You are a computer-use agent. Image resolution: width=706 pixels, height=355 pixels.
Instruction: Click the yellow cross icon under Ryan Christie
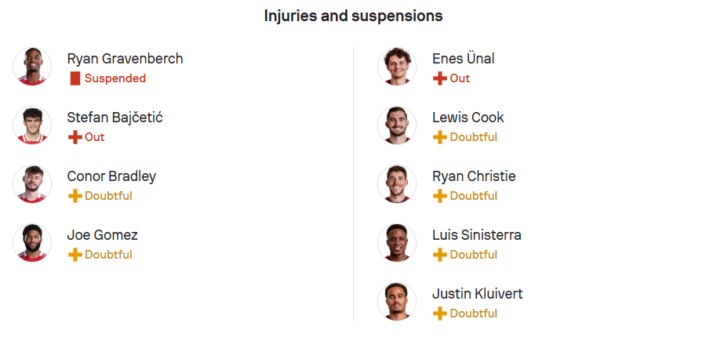pyautogui.click(x=440, y=196)
